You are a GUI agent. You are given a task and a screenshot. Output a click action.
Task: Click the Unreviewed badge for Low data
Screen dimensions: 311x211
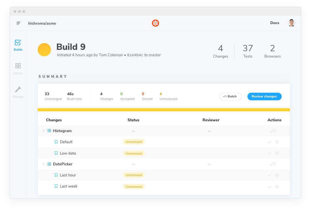click(x=134, y=153)
